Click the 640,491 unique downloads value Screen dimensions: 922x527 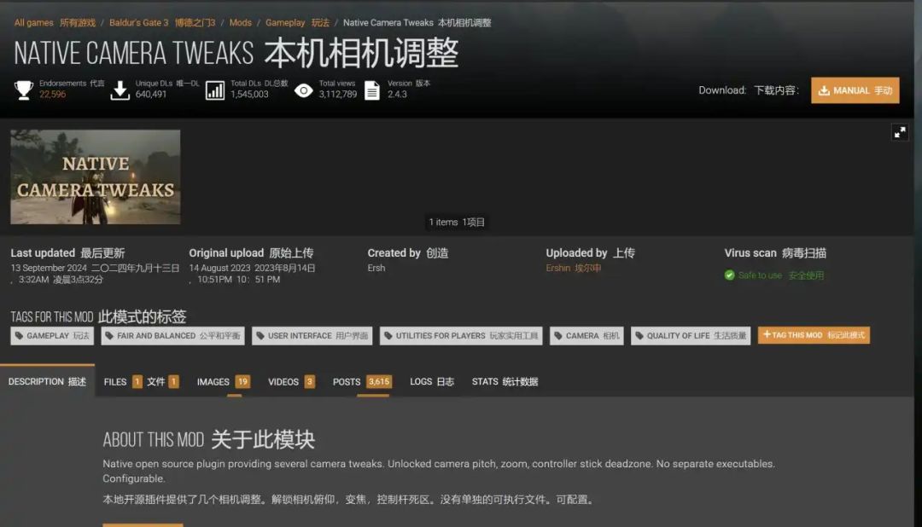(x=151, y=94)
